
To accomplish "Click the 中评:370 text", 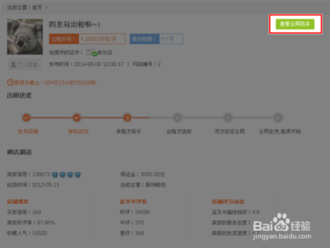I will click(x=132, y=222).
